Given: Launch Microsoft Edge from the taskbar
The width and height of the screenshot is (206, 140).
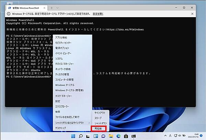Looking at the screenshot, I should 118,136.
